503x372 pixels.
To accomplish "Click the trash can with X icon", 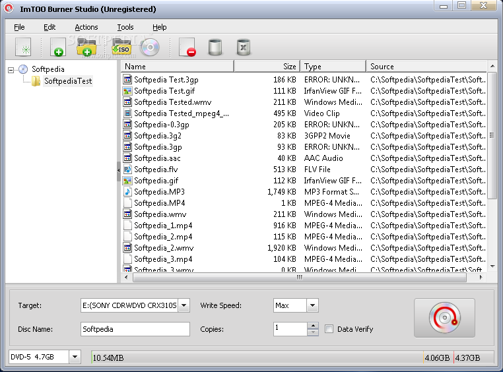I will pos(244,47).
